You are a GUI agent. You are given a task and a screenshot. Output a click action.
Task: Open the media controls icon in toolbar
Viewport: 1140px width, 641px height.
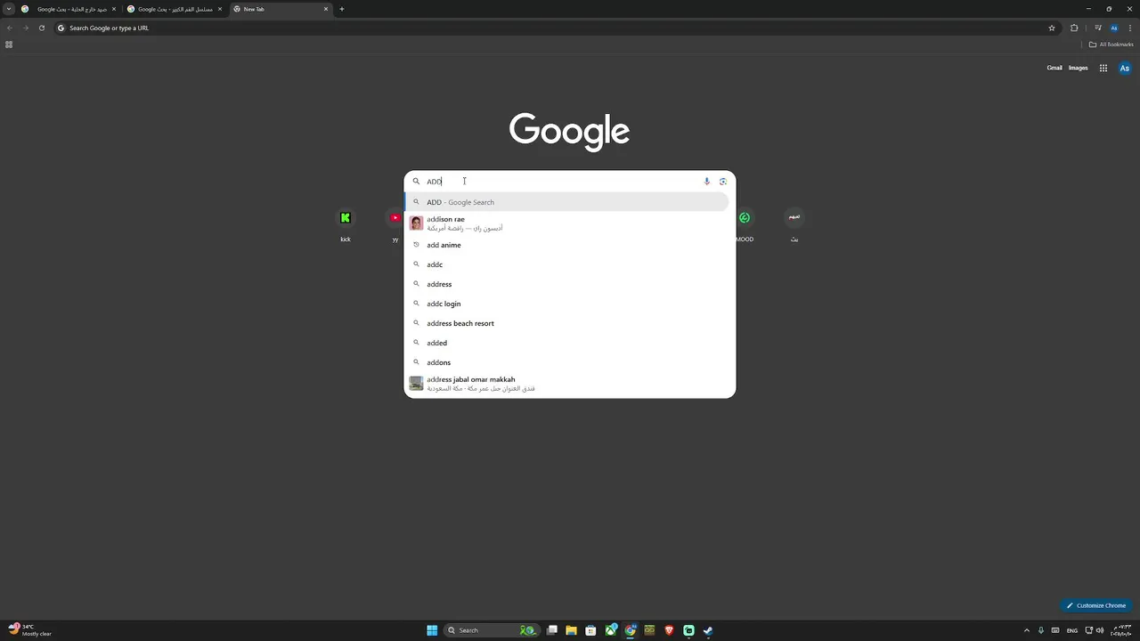(x=1098, y=28)
